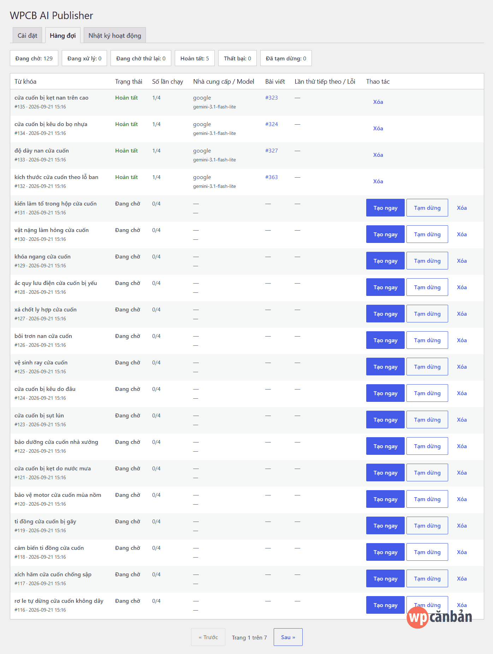Filter by Đang xử lý: 0 status
This screenshot has height=654, width=493.
click(84, 58)
